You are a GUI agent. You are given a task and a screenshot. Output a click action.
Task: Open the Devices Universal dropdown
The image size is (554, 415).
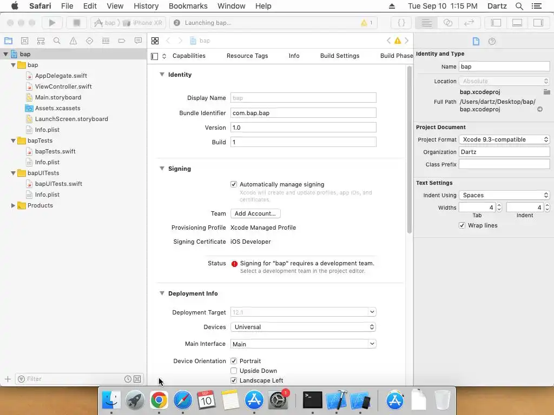click(303, 327)
